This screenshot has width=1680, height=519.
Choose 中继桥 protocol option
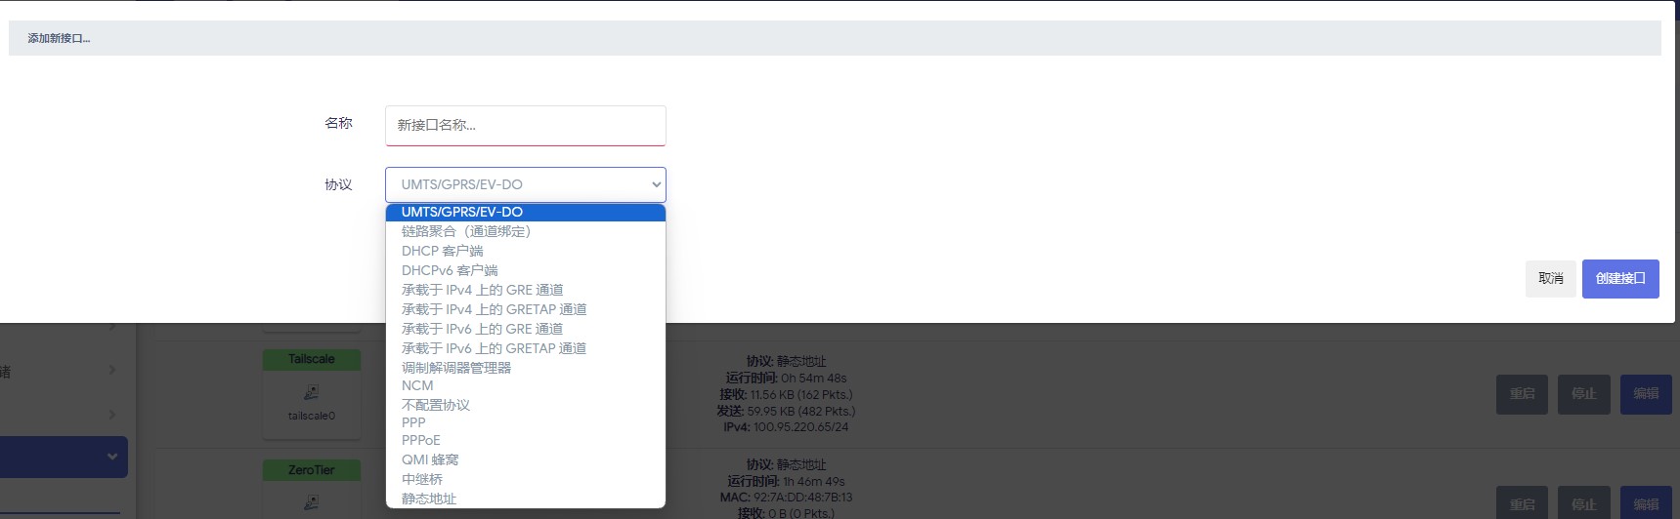(526, 479)
